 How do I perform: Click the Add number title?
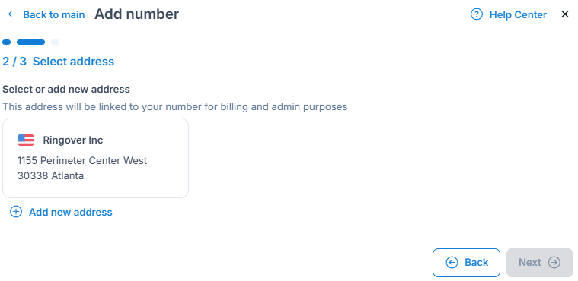(x=137, y=14)
